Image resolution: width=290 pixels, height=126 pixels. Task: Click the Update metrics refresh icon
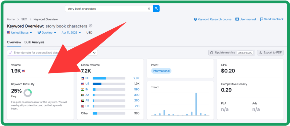tap(212, 53)
